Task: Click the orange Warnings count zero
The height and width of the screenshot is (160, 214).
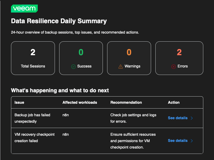Action: 129,52
